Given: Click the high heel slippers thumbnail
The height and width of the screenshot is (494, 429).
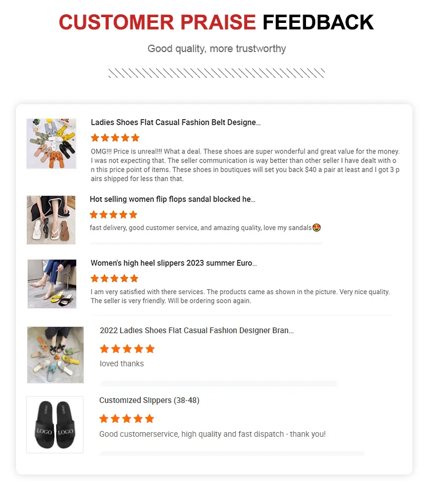Looking at the screenshot, I should (51, 284).
